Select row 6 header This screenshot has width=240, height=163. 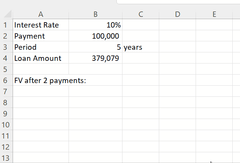(6, 81)
